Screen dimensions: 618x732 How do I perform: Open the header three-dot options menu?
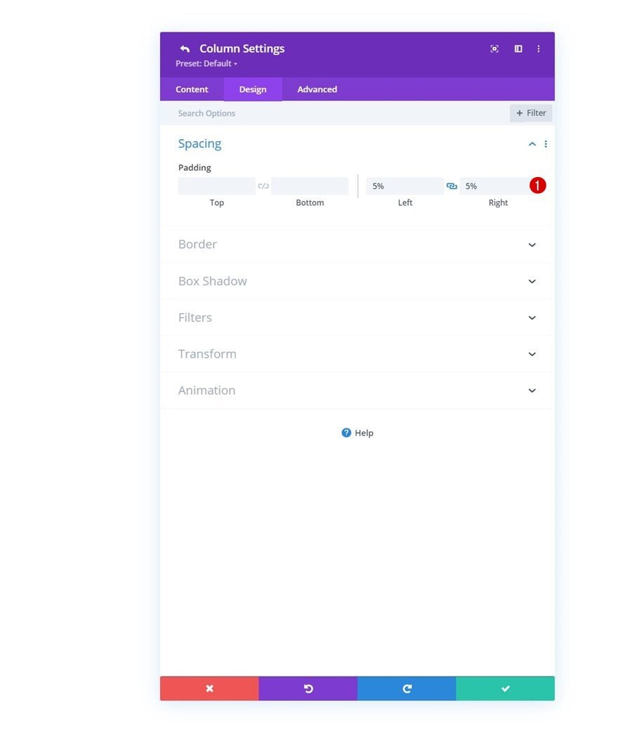click(538, 48)
